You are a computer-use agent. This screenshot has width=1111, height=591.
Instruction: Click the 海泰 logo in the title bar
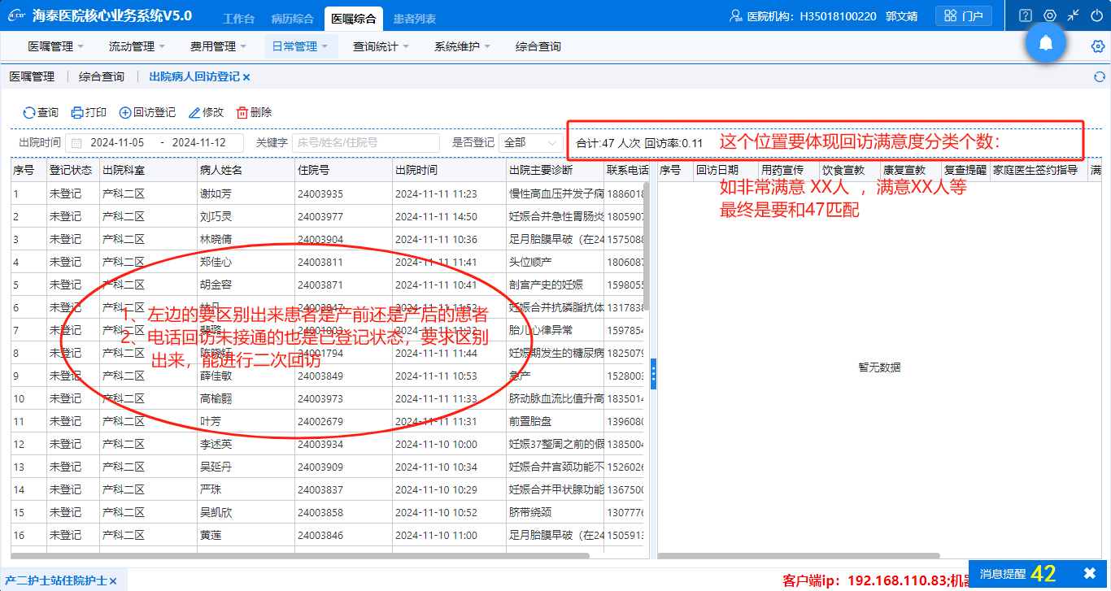point(17,15)
